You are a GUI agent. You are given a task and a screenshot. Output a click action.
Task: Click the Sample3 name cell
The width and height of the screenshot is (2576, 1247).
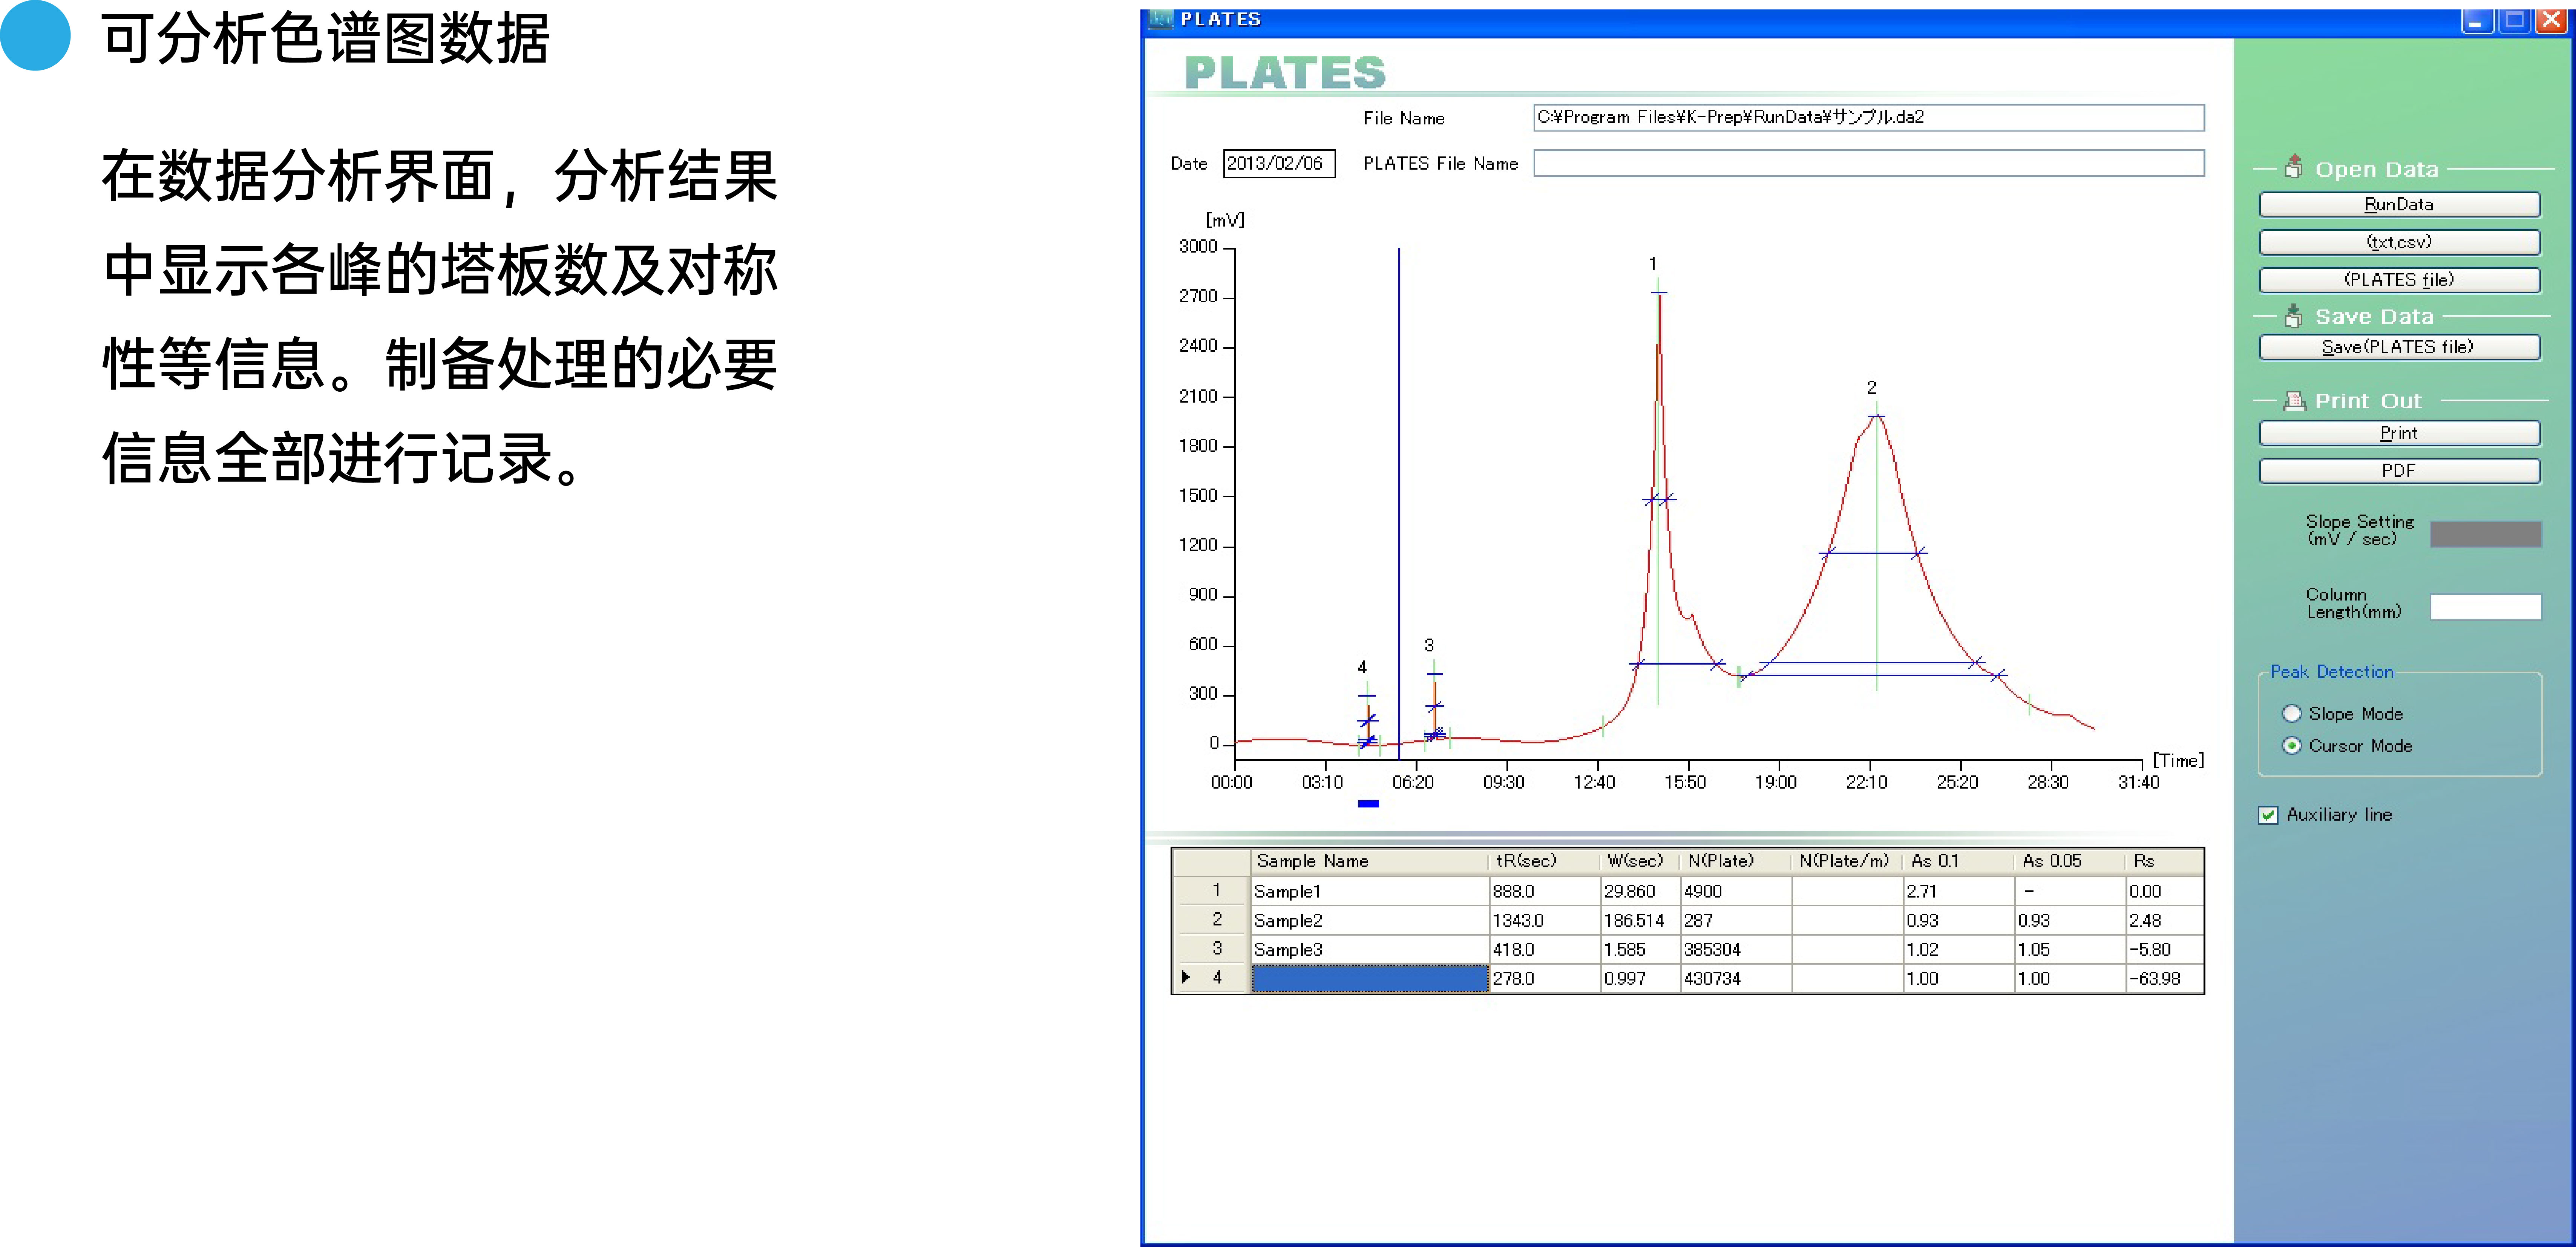[1370, 948]
